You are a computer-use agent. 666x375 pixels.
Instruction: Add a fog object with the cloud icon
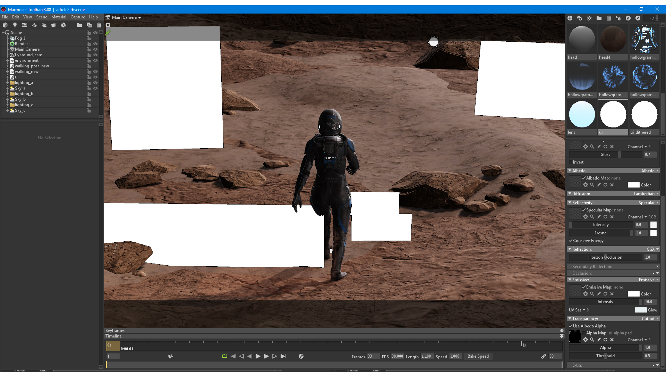tap(44, 25)
